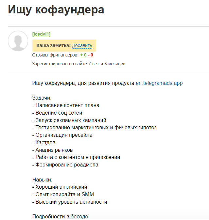Click the Хороший английский skill line
Viewport: 209px width, 220px height.
point(60,187)
